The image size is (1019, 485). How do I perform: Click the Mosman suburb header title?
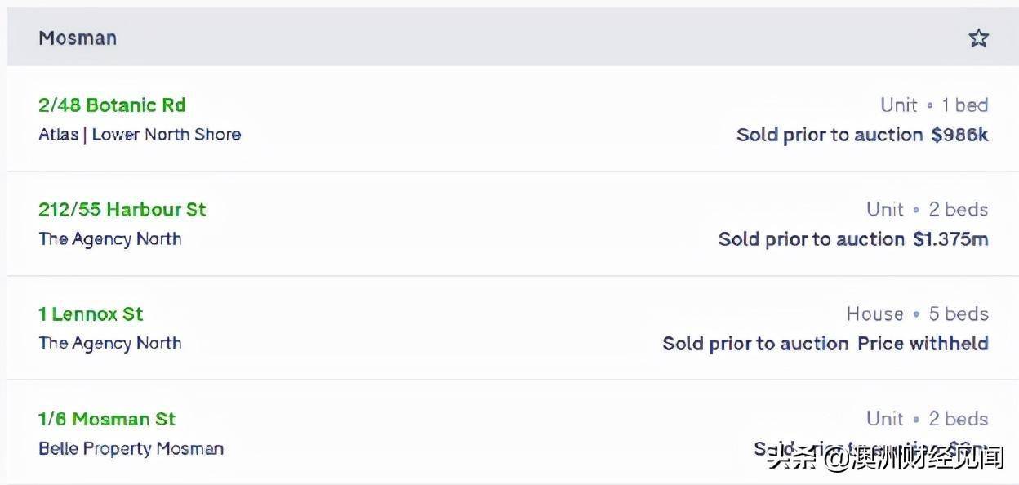coord(78,38)
